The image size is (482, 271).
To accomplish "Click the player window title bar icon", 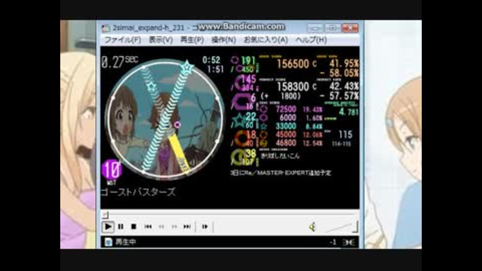I will point(106,28).
